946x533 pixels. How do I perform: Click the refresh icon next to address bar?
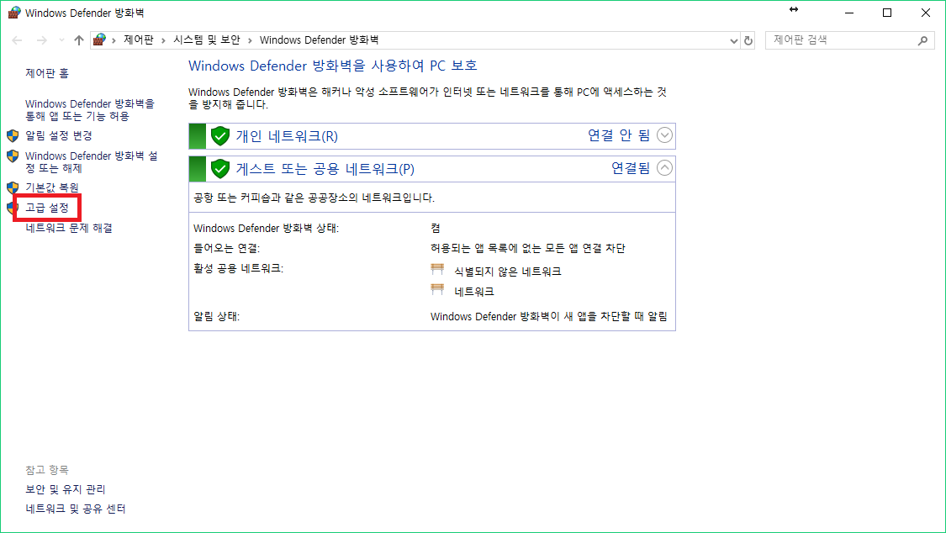748,40
